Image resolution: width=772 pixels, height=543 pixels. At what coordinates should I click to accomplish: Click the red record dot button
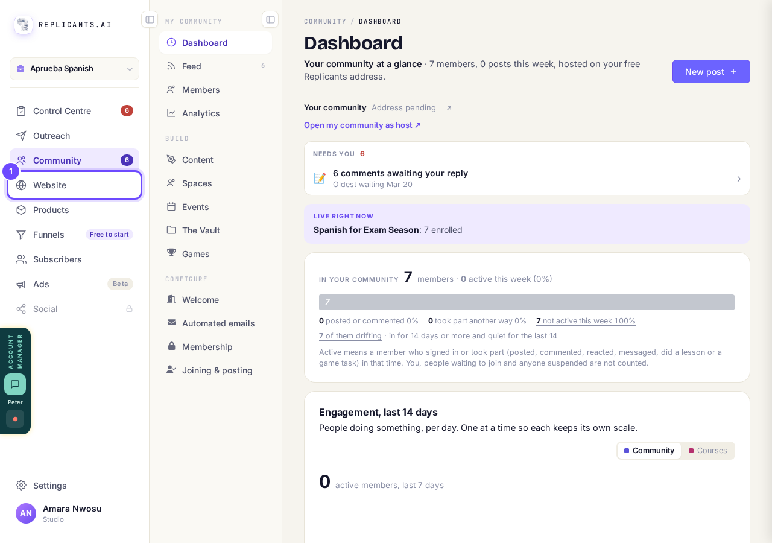click(x=15, y=419)
